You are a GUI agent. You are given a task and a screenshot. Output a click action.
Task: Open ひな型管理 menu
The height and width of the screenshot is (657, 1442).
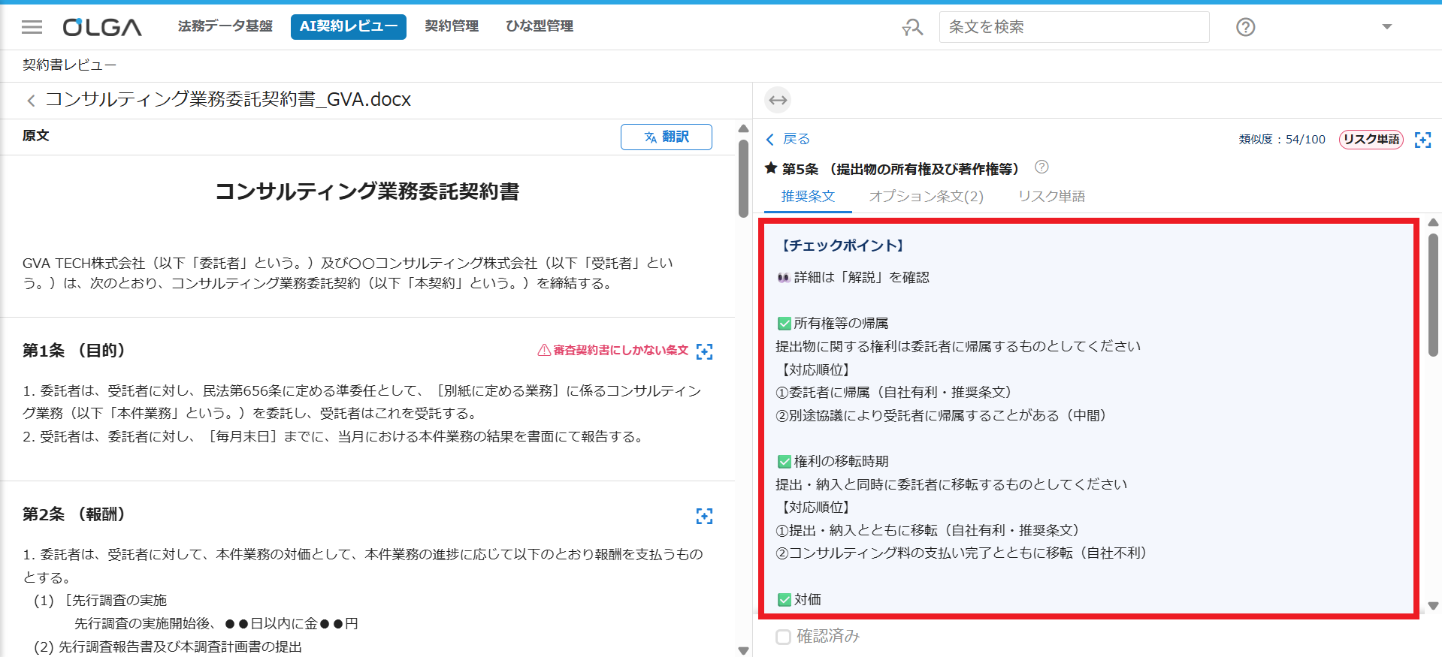540,26
